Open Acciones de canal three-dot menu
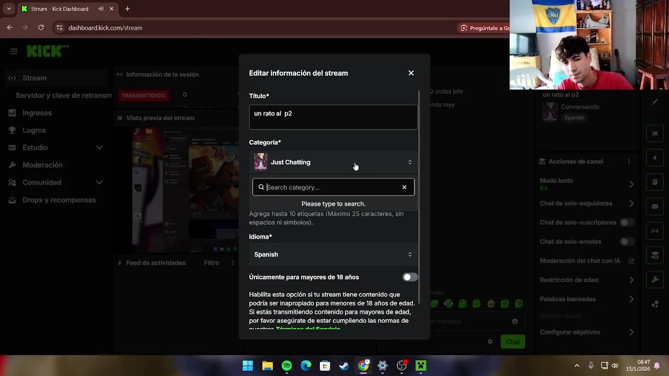Image resolution: width=669 pixels, height=376 pixels. [x=629, y=162]
